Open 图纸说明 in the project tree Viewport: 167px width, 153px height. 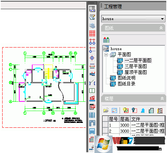coord(127,78)
